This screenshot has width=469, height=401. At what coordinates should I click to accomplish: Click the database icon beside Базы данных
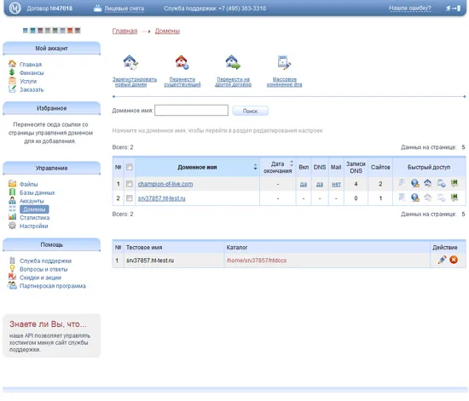[x=12, y=192]
